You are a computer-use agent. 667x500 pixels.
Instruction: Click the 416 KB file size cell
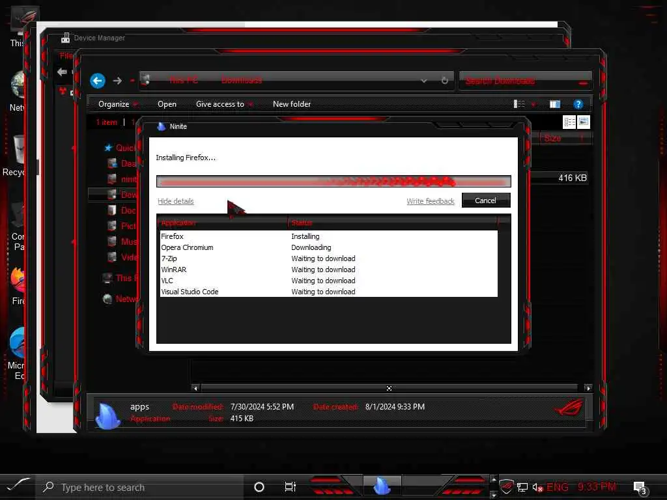pyautogui.click(x=572, y=178)
